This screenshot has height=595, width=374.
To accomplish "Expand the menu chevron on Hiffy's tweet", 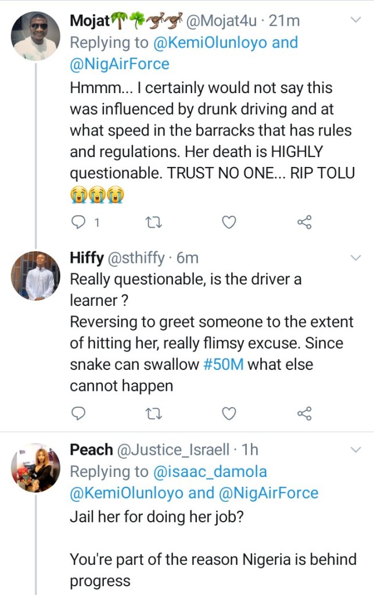I will click(x=356, y=257).
